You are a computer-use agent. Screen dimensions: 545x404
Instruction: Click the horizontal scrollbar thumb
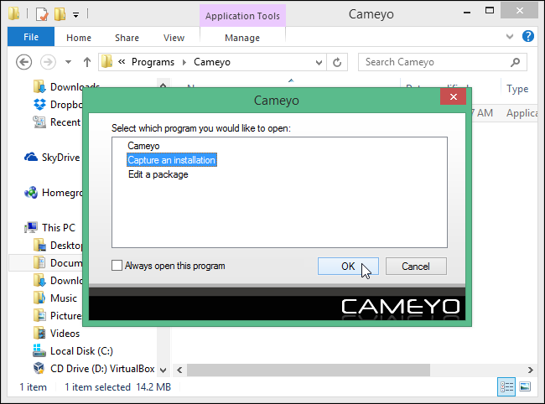tap(309, 370)
